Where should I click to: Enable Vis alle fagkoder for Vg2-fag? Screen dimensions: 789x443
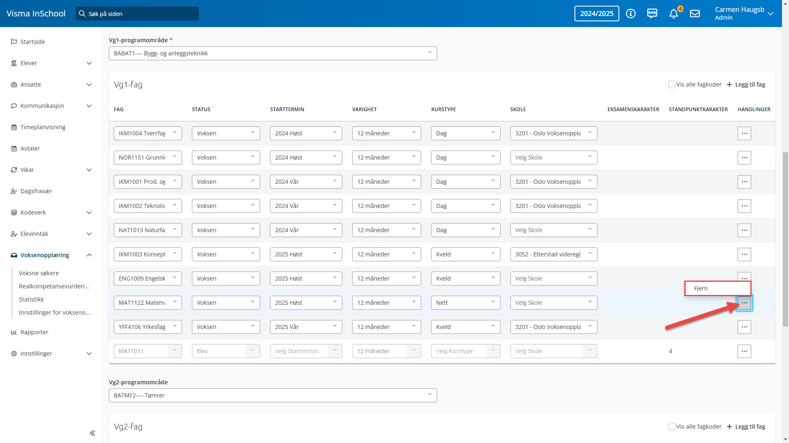pyautogui.click(x=672, y=427)
